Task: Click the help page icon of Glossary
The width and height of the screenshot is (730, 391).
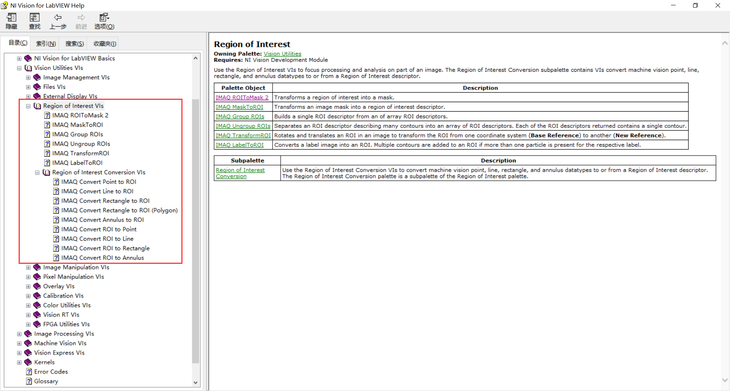Action: pos(29,381)
